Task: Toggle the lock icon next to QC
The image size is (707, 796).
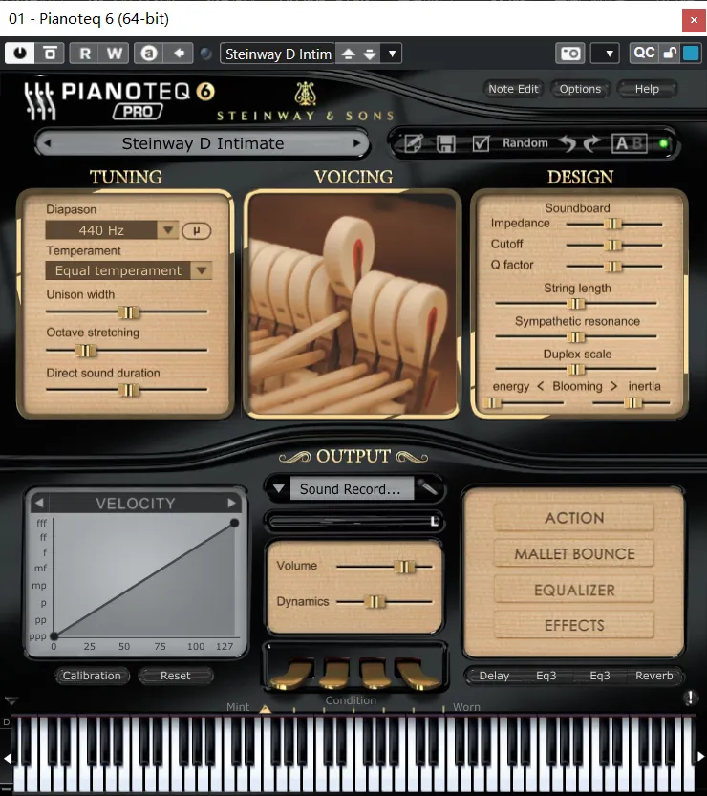Action: (670, 53)
